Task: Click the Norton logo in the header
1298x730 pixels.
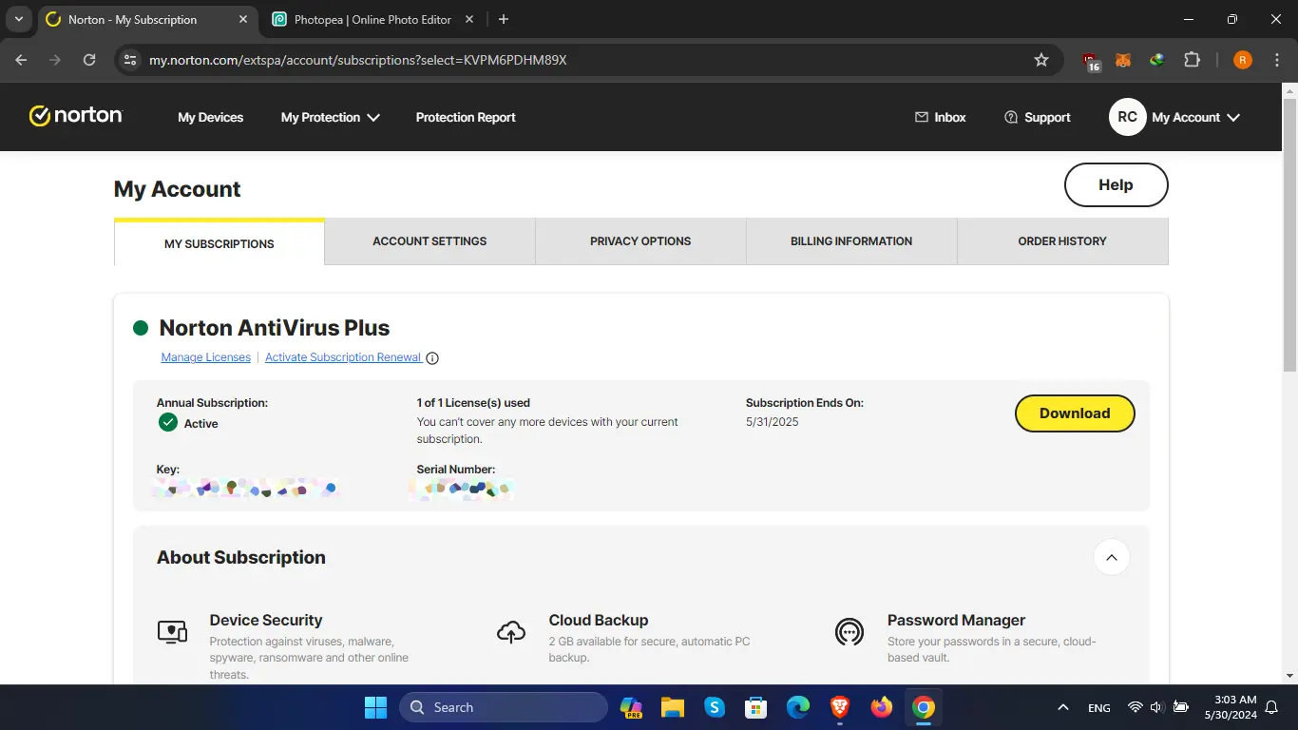Action: (x=76, y=116)
